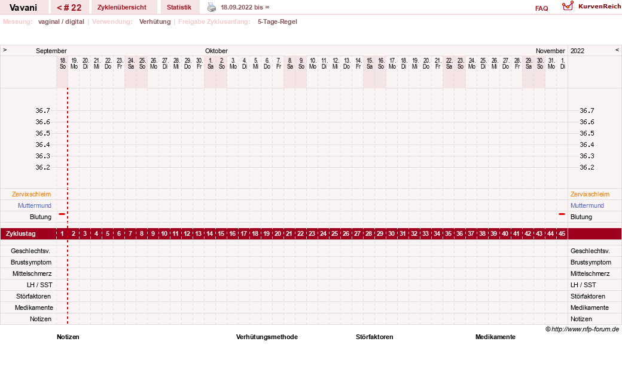Click the right Zervixschleim label

coord(590,194)
